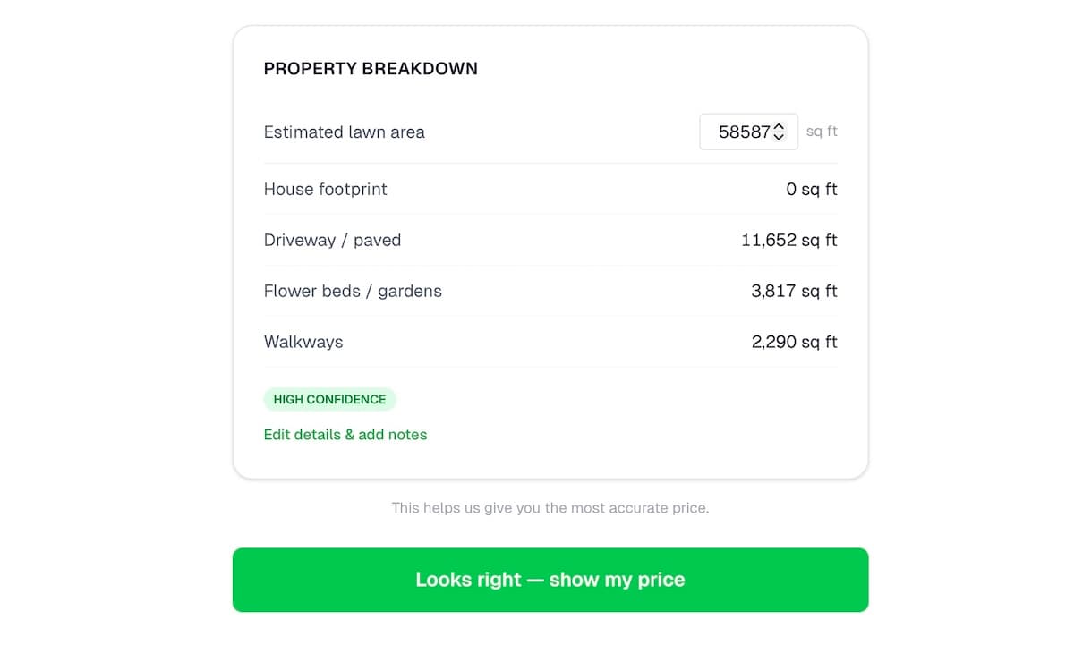
Task: Click the House footprint label
Action: click(x=326, y=190)
